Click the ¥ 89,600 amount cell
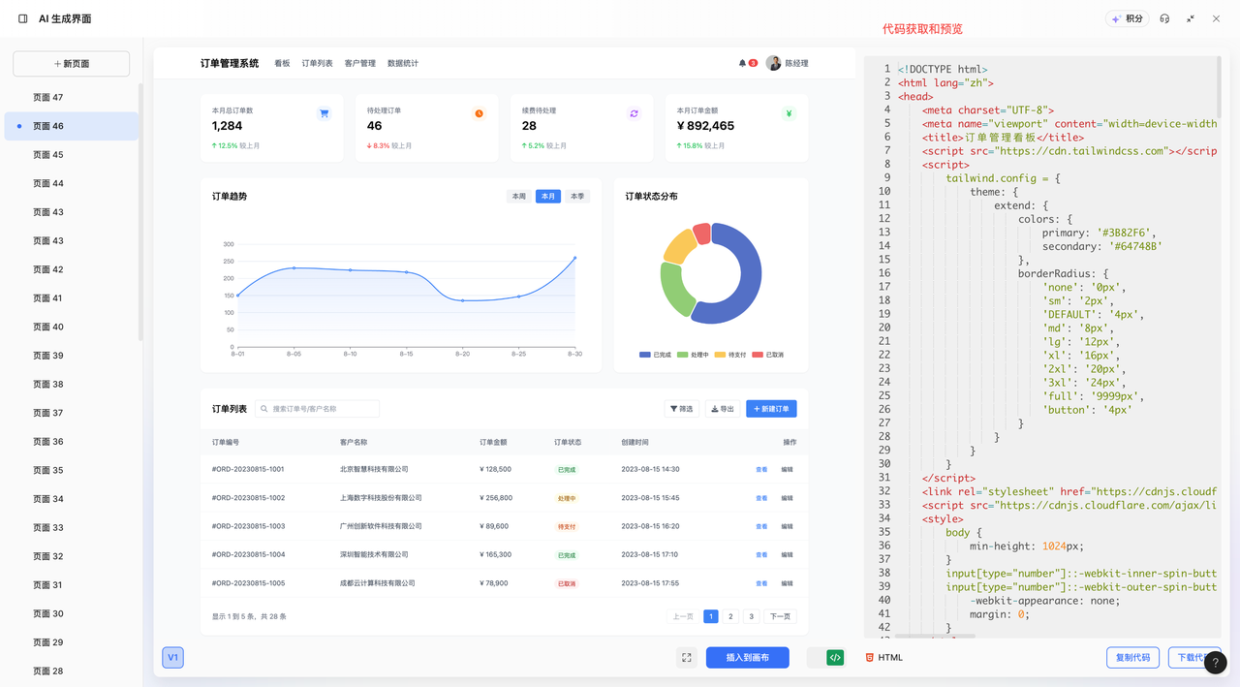 [494, 526]
